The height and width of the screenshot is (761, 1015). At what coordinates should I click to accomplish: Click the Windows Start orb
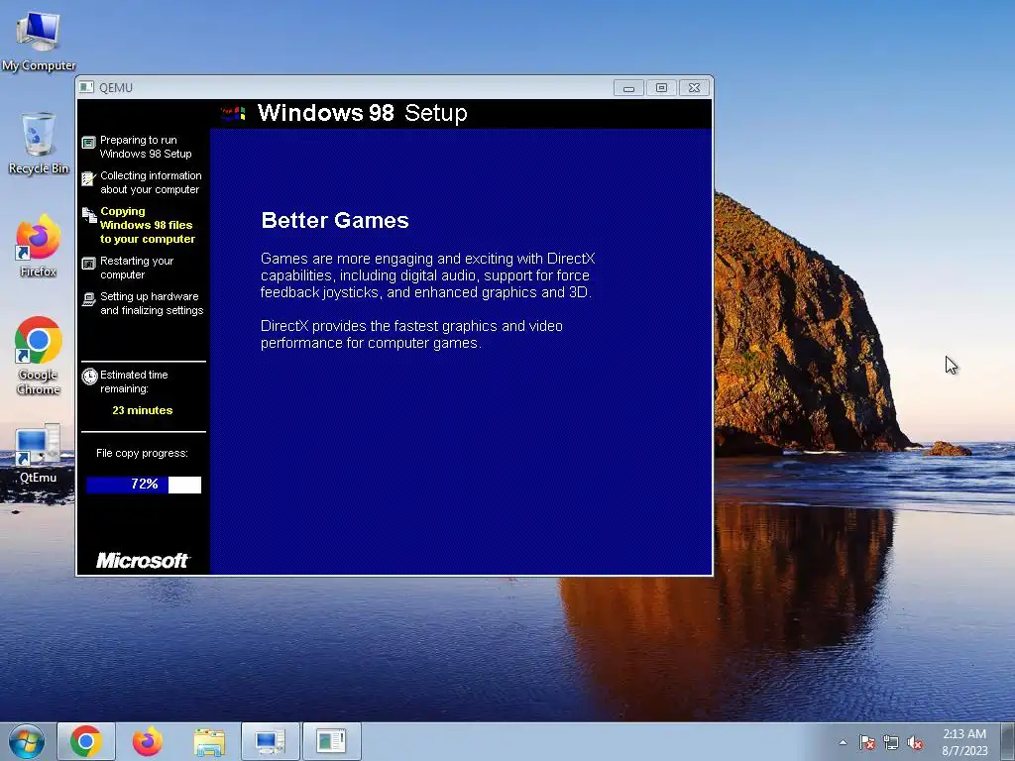27,741
